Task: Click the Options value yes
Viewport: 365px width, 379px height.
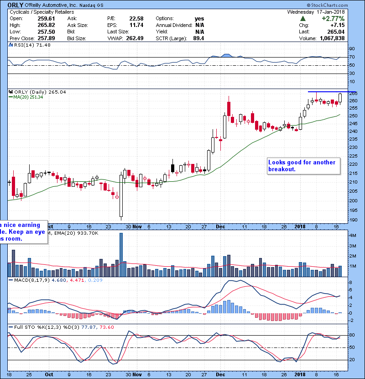Action: (x=199, y=19)
